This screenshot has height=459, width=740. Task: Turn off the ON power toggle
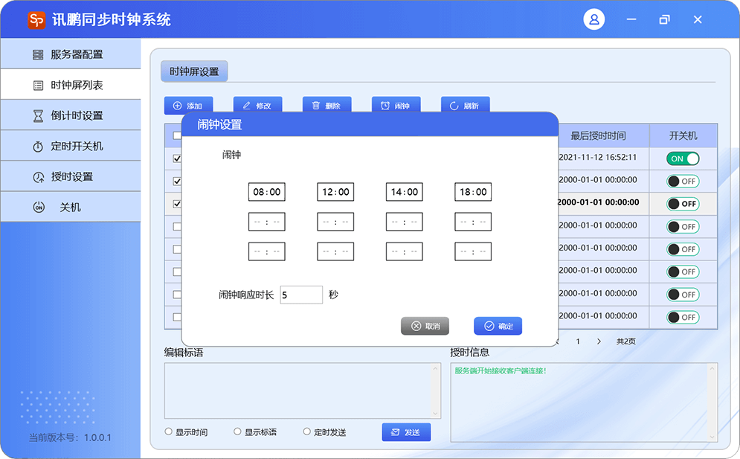point(683,158)
